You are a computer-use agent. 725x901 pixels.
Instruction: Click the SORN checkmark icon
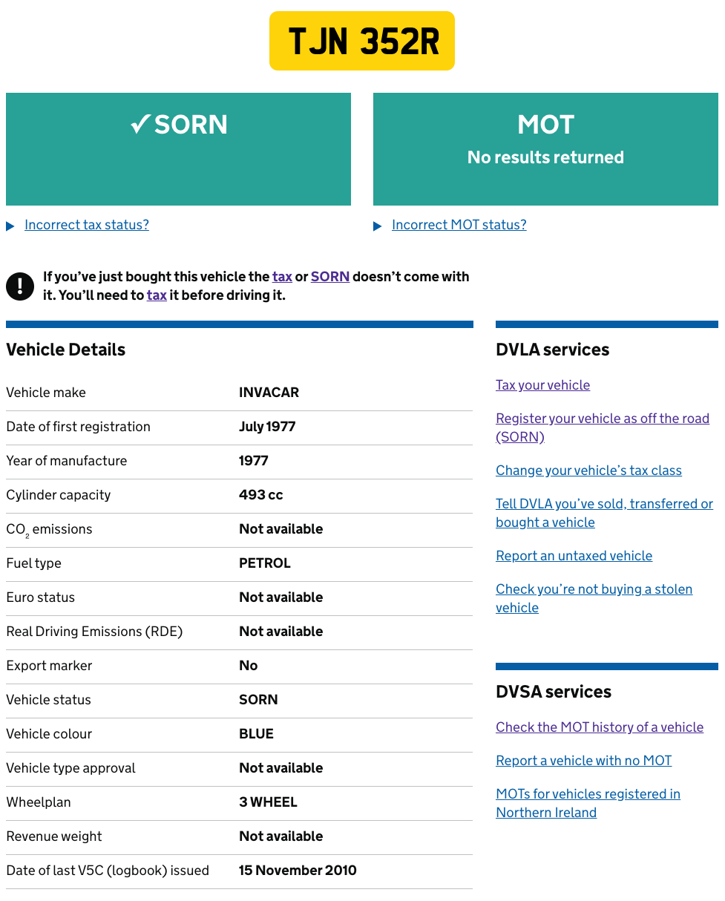[x=140, y=125]
